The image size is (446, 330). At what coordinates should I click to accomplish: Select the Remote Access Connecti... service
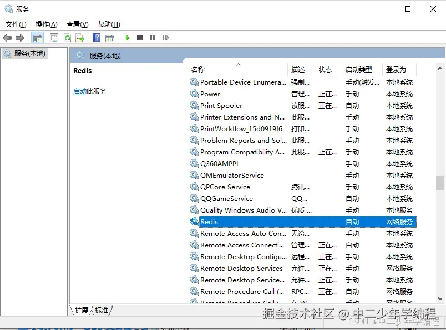pyautogui.click(x=242, y=245)
